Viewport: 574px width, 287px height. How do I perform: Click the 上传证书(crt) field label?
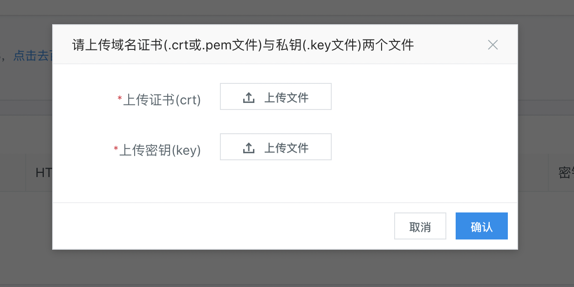(x=162, y=100)
